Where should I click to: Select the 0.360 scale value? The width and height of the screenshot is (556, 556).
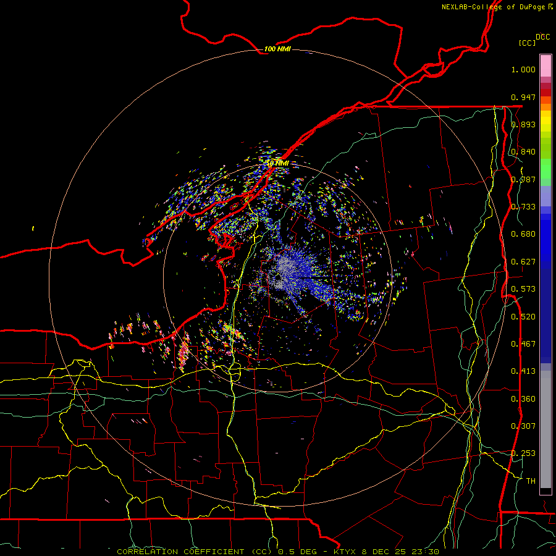click(x=523, y=399)
